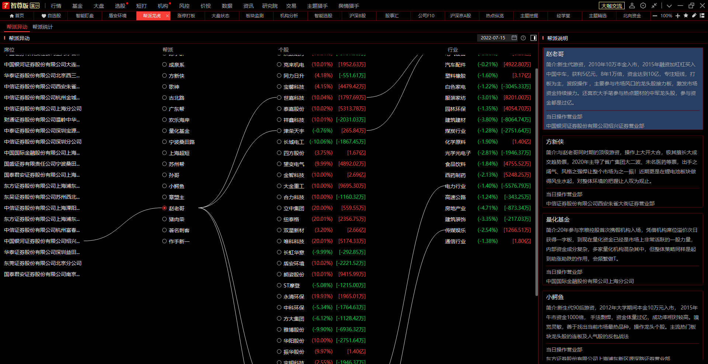Select the 作手新一 radio button
708x364 pixels.
[x=164, y=241]
